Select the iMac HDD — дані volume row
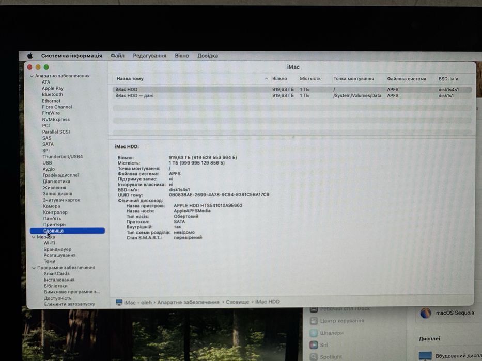The height and width of the screenshot is (361, 482). [x=292, y=96]
